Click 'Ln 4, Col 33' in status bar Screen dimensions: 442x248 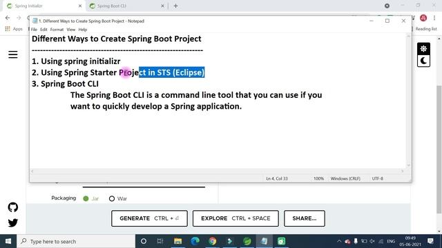pos(277,178)
